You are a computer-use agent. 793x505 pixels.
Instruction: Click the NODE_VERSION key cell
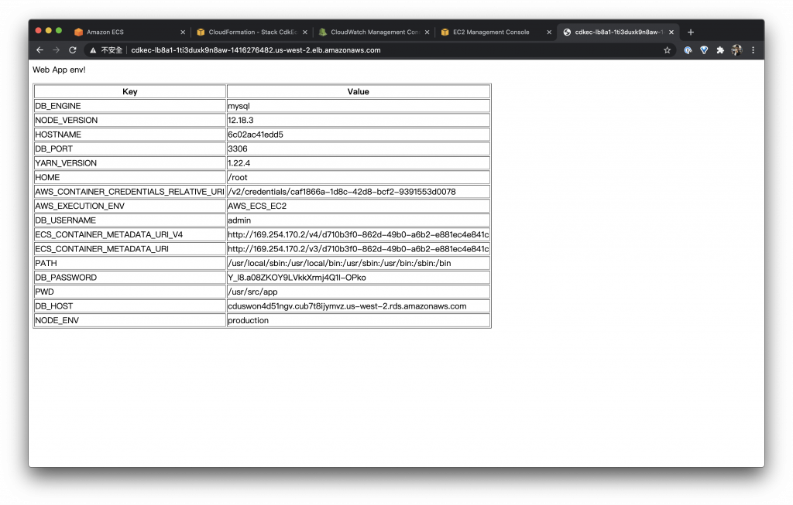click(x=130, y=120)
